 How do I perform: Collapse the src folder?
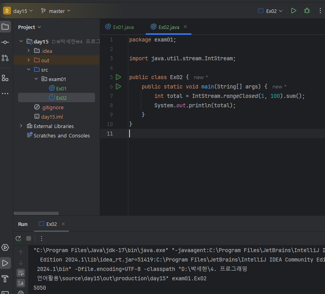28,70
